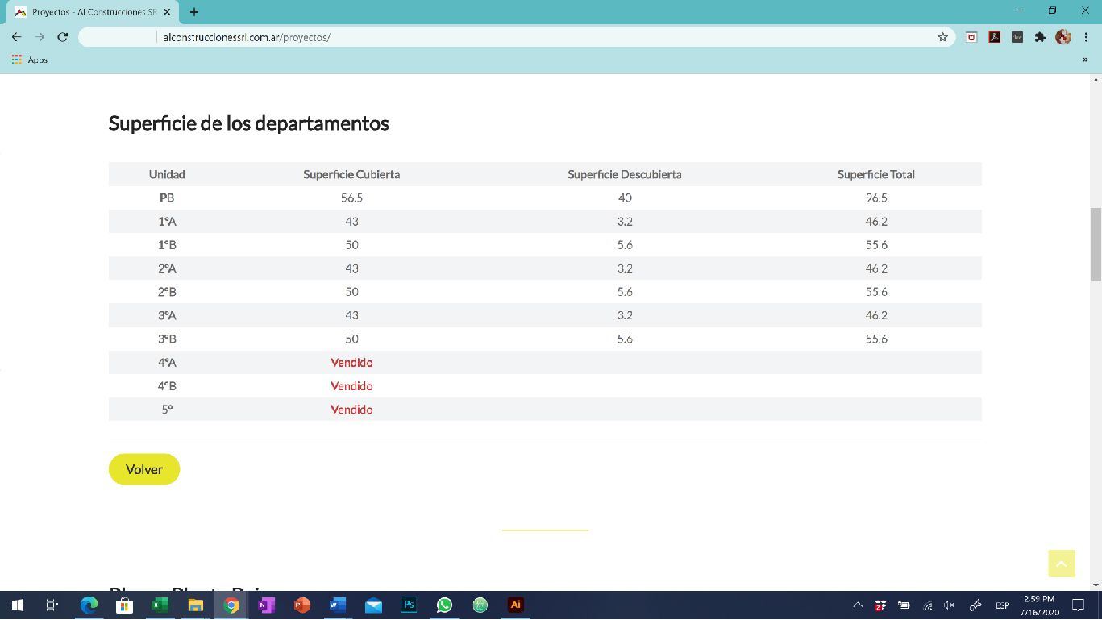Viewport: 1102px width, 620px height.
Task: Click the Chrome profile avatar
Action: click(1063, 37)
